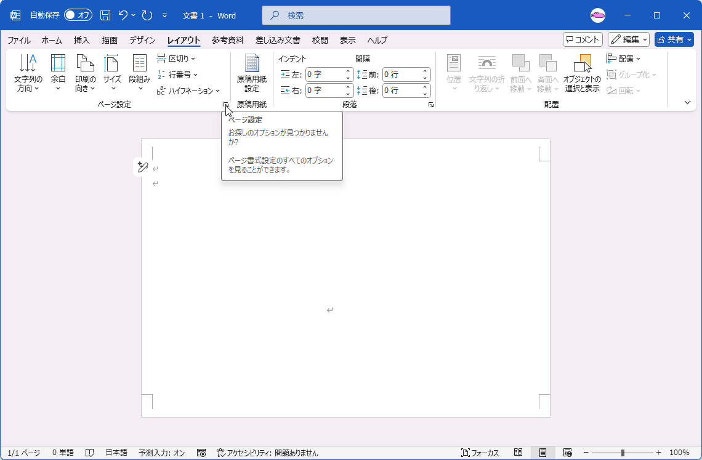
Task: Open the 編集 editing mode dropdown
Action: pyautogui.click(x=629, y=40)
